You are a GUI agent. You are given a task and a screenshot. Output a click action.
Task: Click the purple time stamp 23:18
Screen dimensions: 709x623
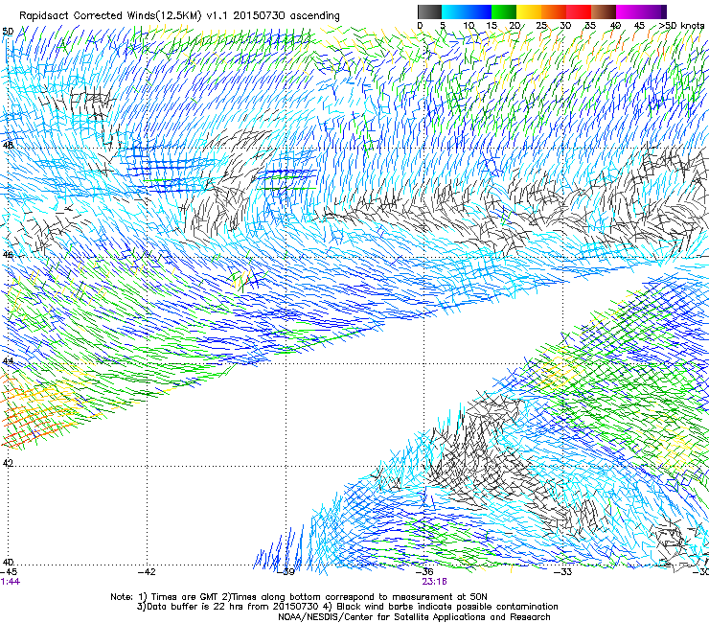click(435, 582)
